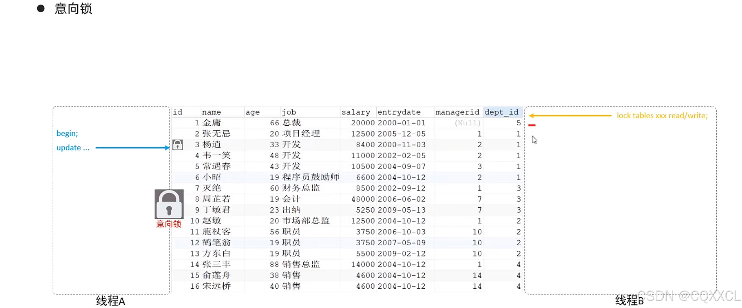Click the large intention lock icon

point(169,204)
